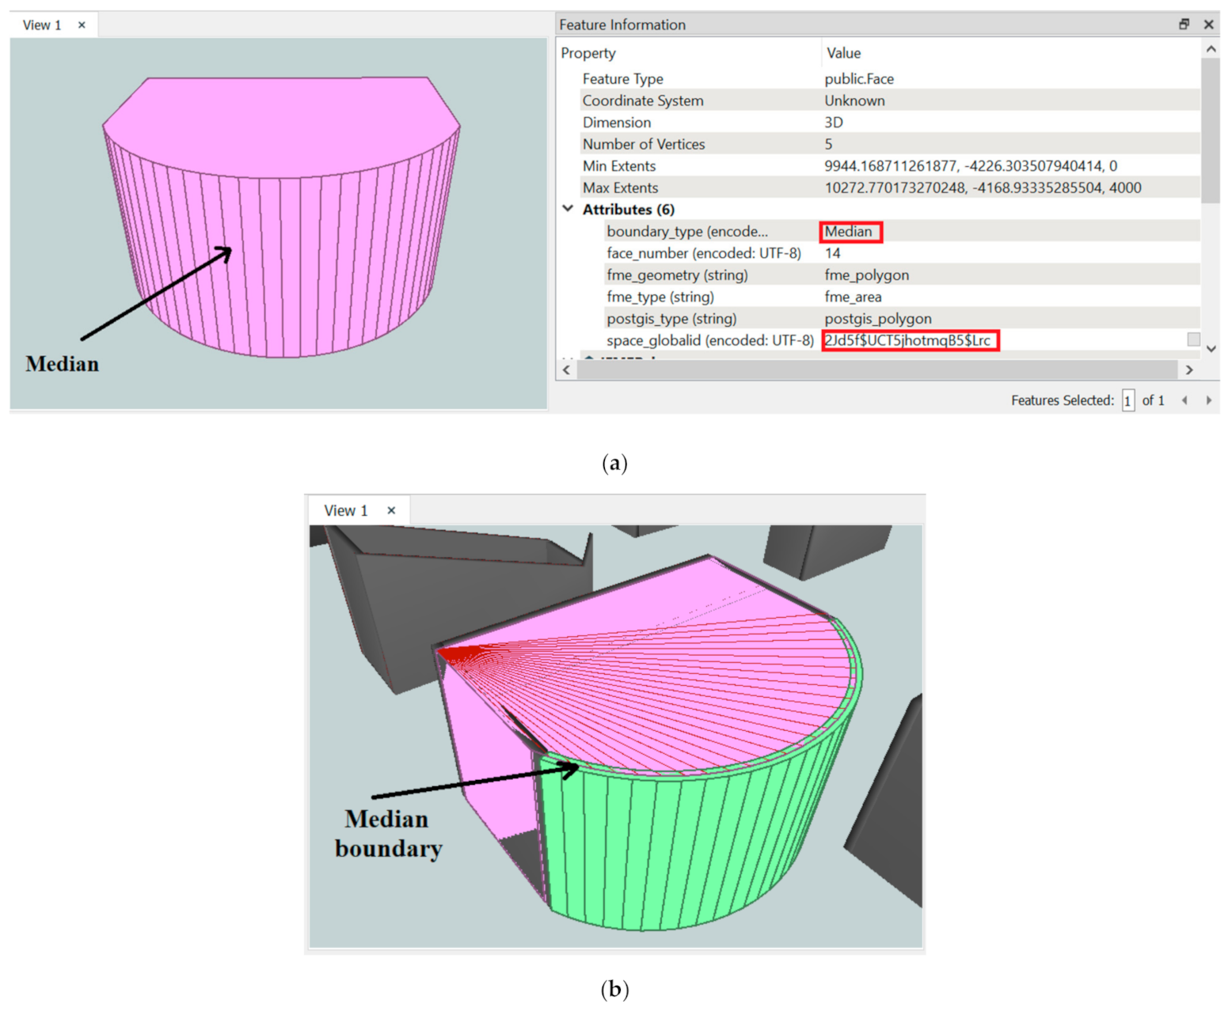Viewport: 1232px width, 1011px height.
Task: Collapse the Attributes (6) section
Action: (568, 209)
